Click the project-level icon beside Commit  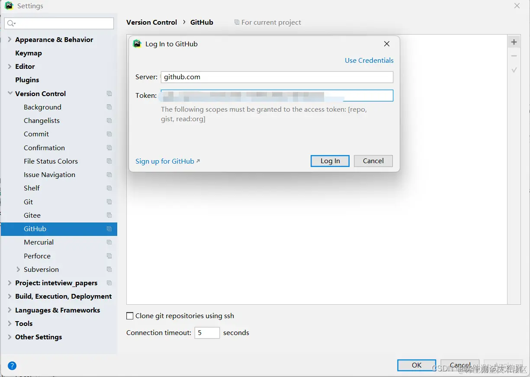tap(109, 134)
